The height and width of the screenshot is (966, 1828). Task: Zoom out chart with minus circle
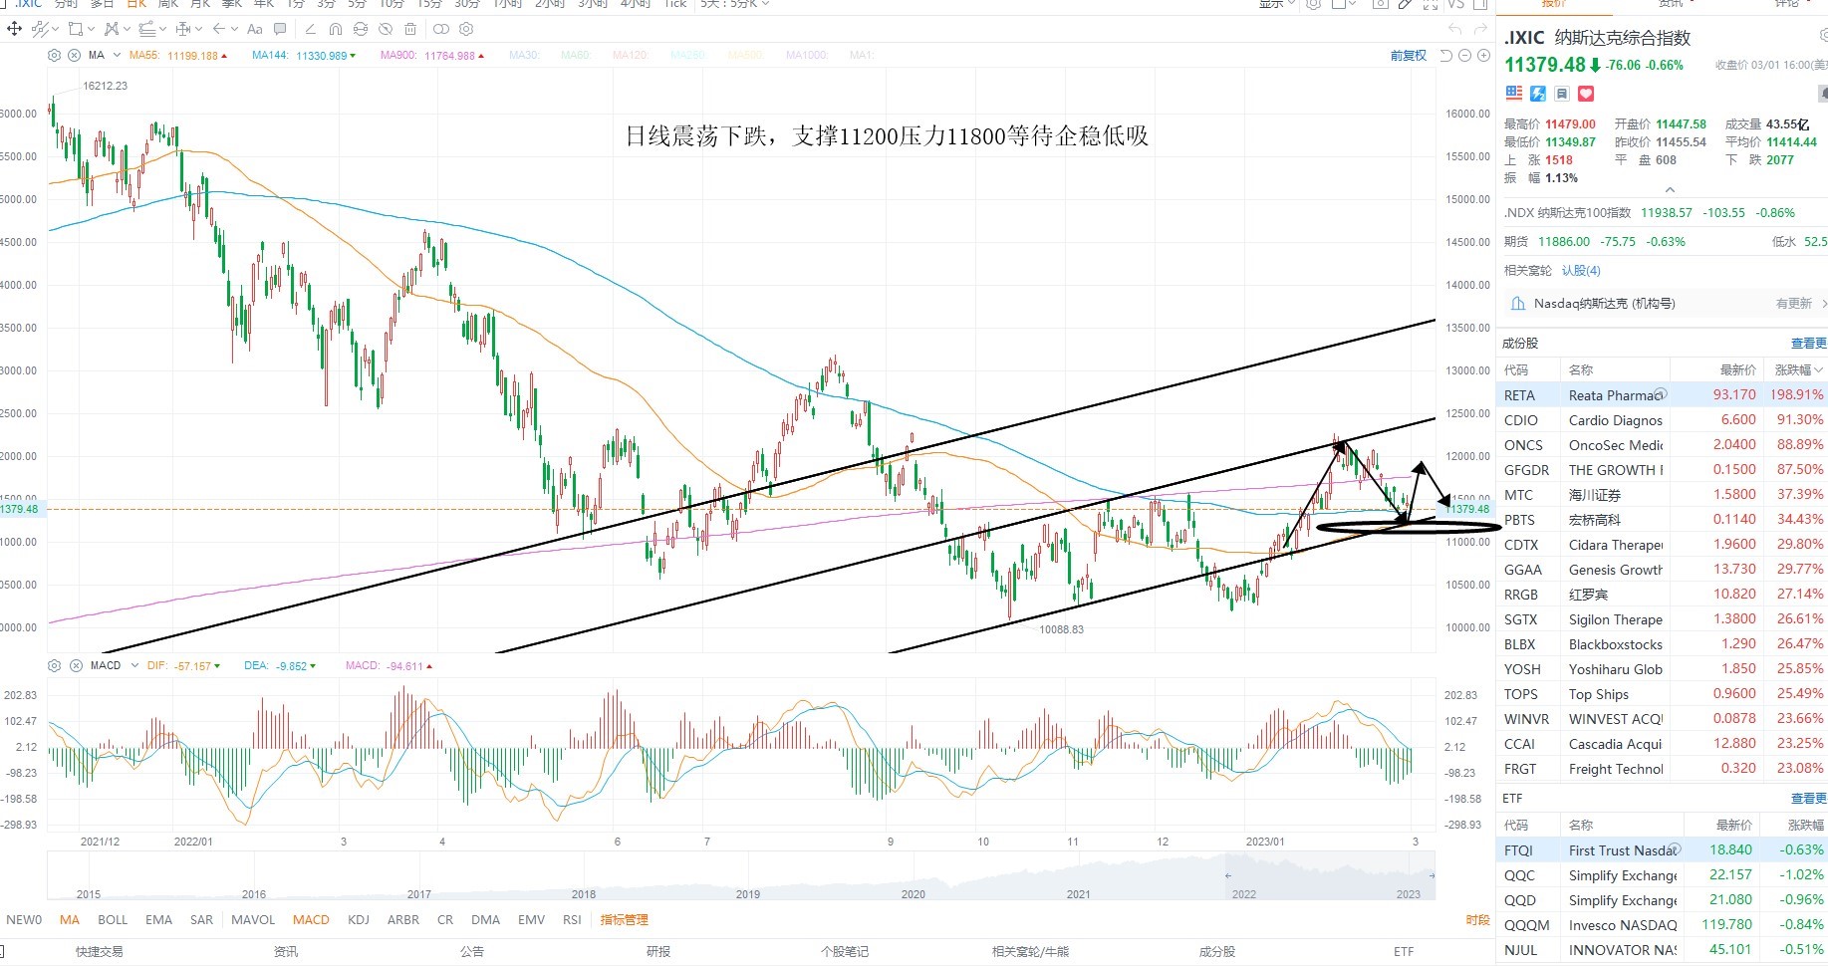point(1465,56)
